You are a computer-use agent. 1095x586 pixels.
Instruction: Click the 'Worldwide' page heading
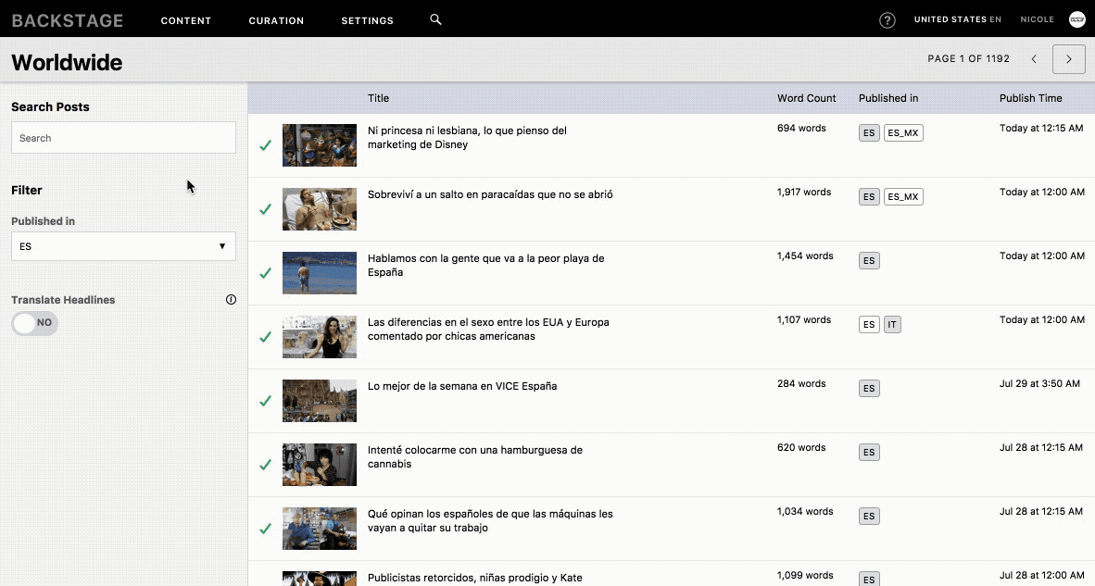pos(67,63)
